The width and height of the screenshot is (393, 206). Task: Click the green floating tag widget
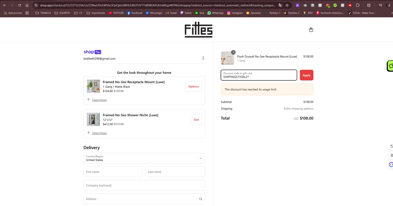390,66
